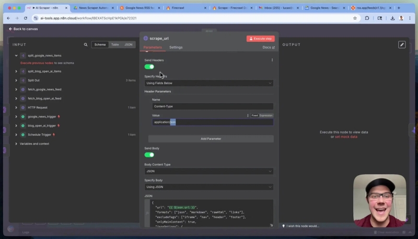The height and width of the screenshot is (239, 418).
Task: Open Chrome three-dot menu
Action: point(410,18)
